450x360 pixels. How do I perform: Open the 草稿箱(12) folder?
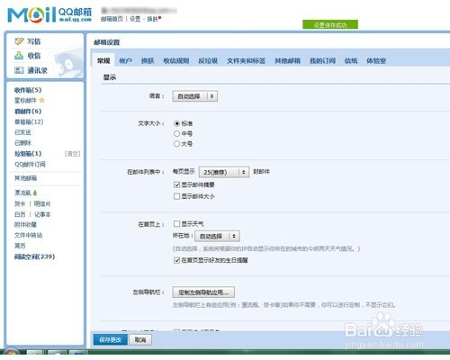[29, 121]
